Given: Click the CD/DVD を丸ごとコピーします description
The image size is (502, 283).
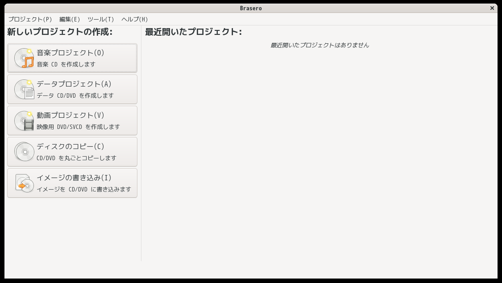Looking at the screenshot, I should point(76,158).
